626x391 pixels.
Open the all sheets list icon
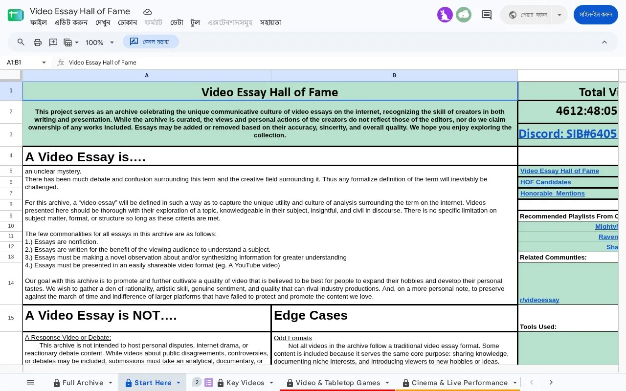[30, 382]
